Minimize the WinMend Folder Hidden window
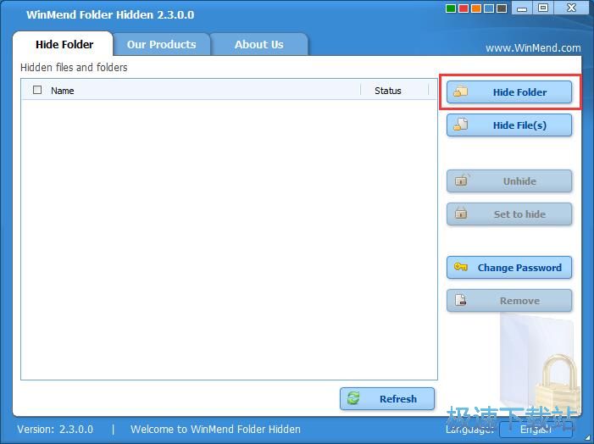 coord(522,8)
